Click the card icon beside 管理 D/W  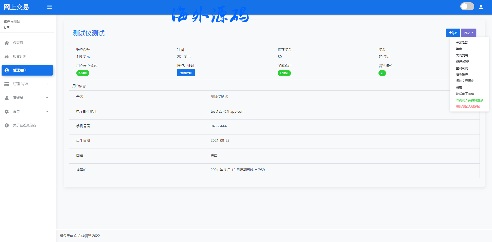(7, 84)
